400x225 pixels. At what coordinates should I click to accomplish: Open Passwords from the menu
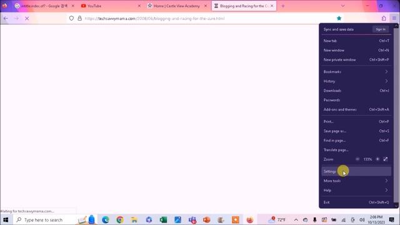pos(356,100)
